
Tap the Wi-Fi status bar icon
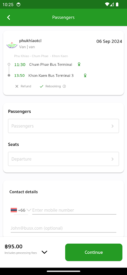pos(107,4)
